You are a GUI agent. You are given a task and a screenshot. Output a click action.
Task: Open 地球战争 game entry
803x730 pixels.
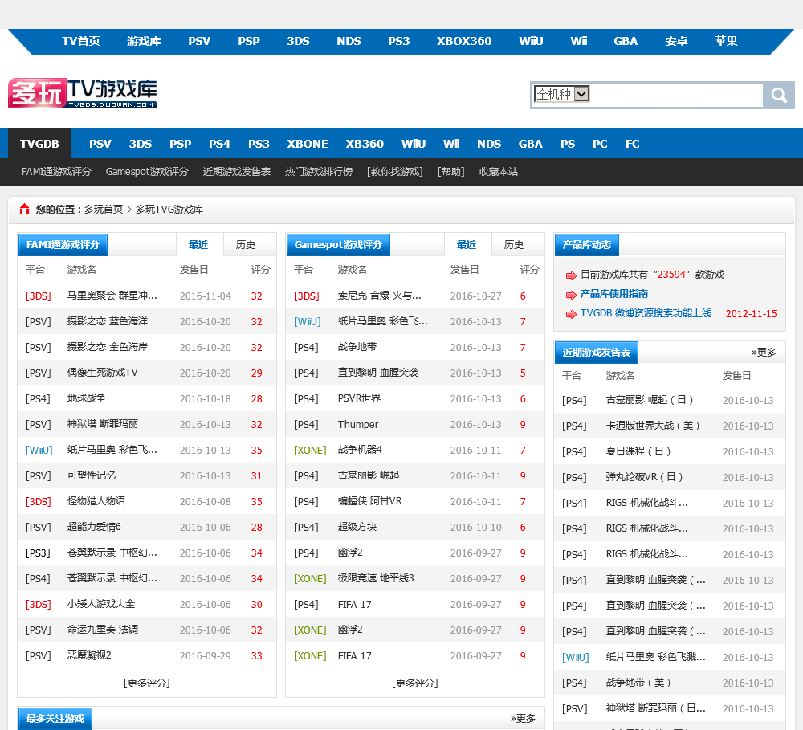[87, 398]
